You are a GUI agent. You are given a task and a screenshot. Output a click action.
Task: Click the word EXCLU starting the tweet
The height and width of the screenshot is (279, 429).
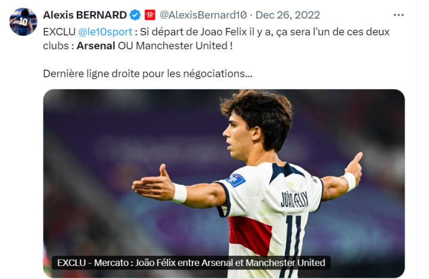point(59,31)
